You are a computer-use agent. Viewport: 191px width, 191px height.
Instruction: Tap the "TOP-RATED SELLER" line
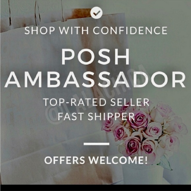pos(96,102)
